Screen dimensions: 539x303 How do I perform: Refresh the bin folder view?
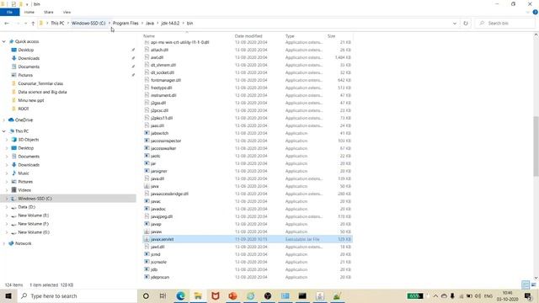click(466, 24)
